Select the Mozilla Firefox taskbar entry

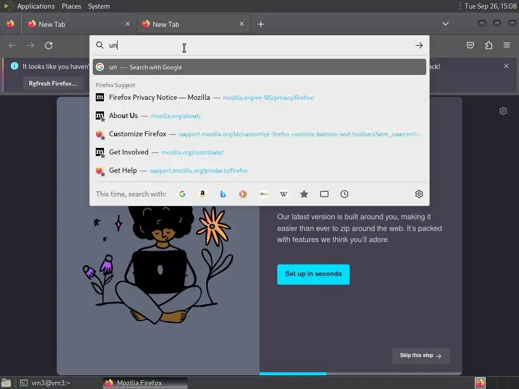pos(145,383)
